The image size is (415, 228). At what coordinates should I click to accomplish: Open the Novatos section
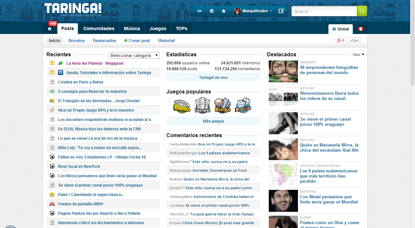[77, 40]
